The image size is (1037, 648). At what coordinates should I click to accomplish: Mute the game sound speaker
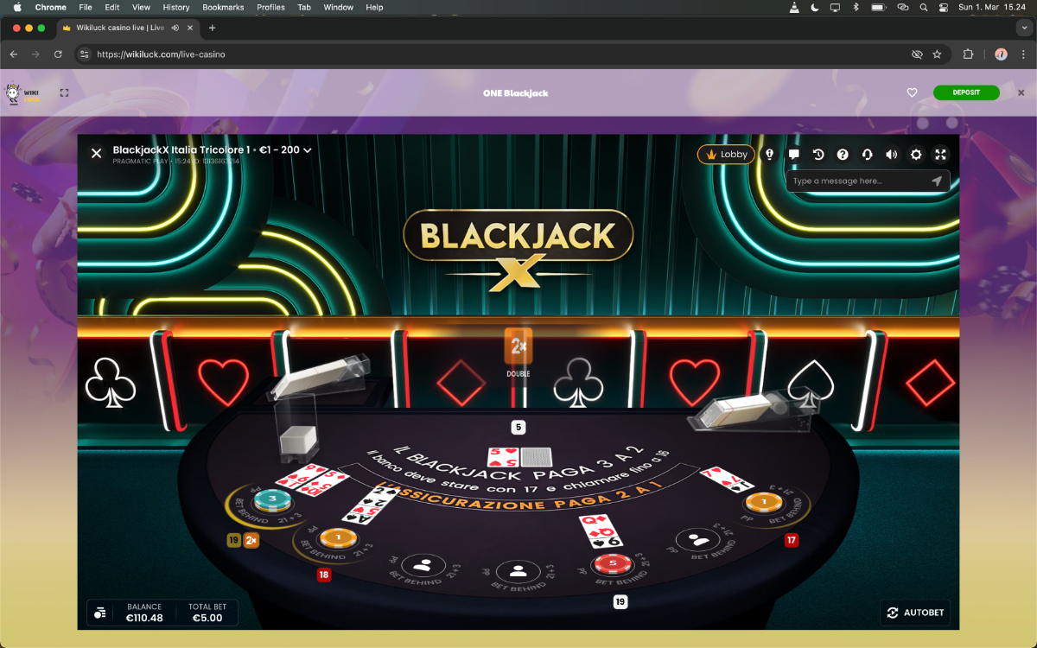(x=892, y=155)
